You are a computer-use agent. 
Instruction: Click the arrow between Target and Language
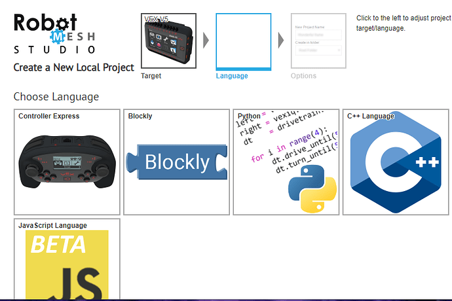coord(206,41)
